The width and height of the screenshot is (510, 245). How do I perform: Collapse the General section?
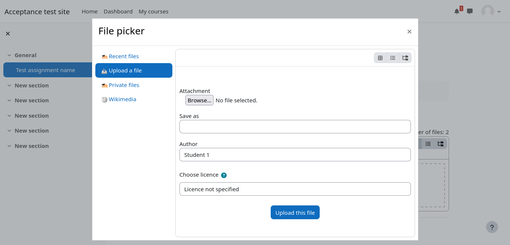coord(9,55)
